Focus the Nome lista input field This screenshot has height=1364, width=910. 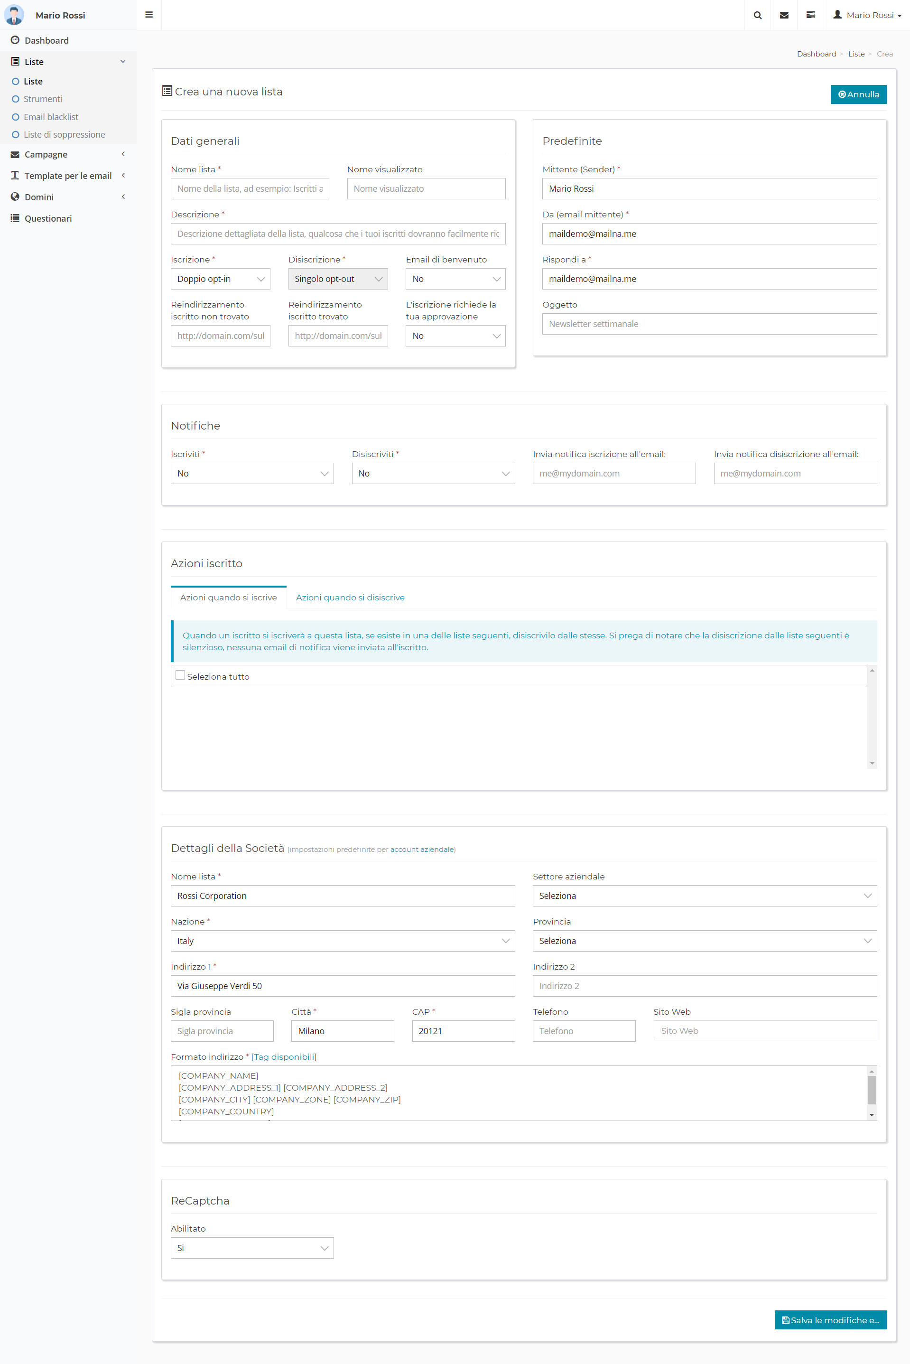tap(250, 188)
